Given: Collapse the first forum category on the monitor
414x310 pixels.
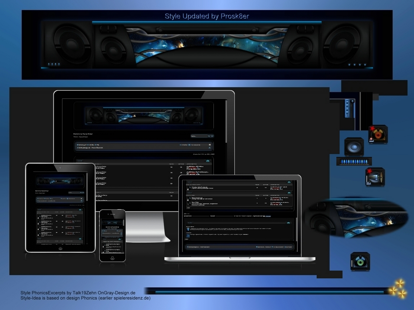Looking at the screenshot, I should (x=208, y=160).
